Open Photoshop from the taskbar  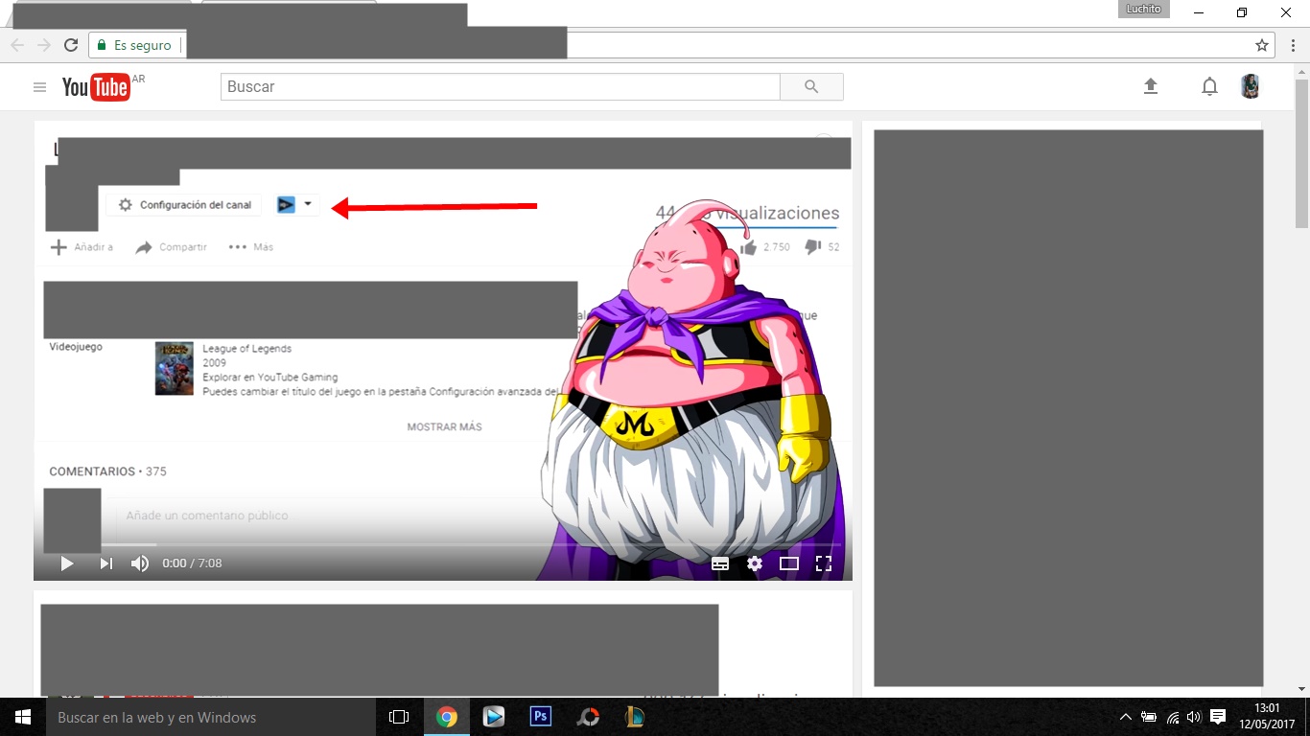(x=541, y=717)
